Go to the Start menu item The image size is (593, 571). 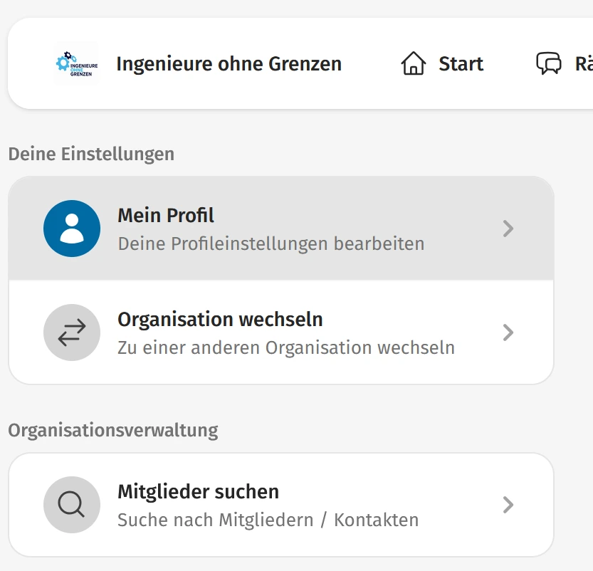pos(461,64)
